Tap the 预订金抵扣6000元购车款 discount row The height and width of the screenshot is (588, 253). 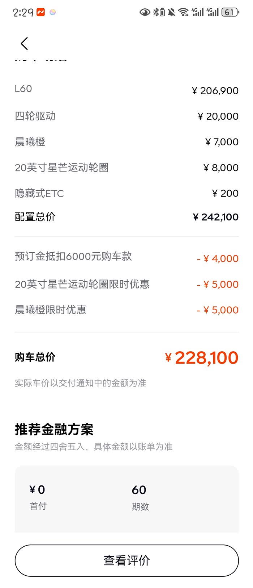[x=126, y=257]
